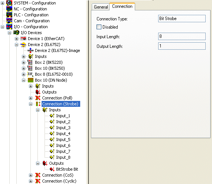This screenshot has width=212, height=184.
Task: Expand Box 2 (BK5220) node
Action: point(23,62)
